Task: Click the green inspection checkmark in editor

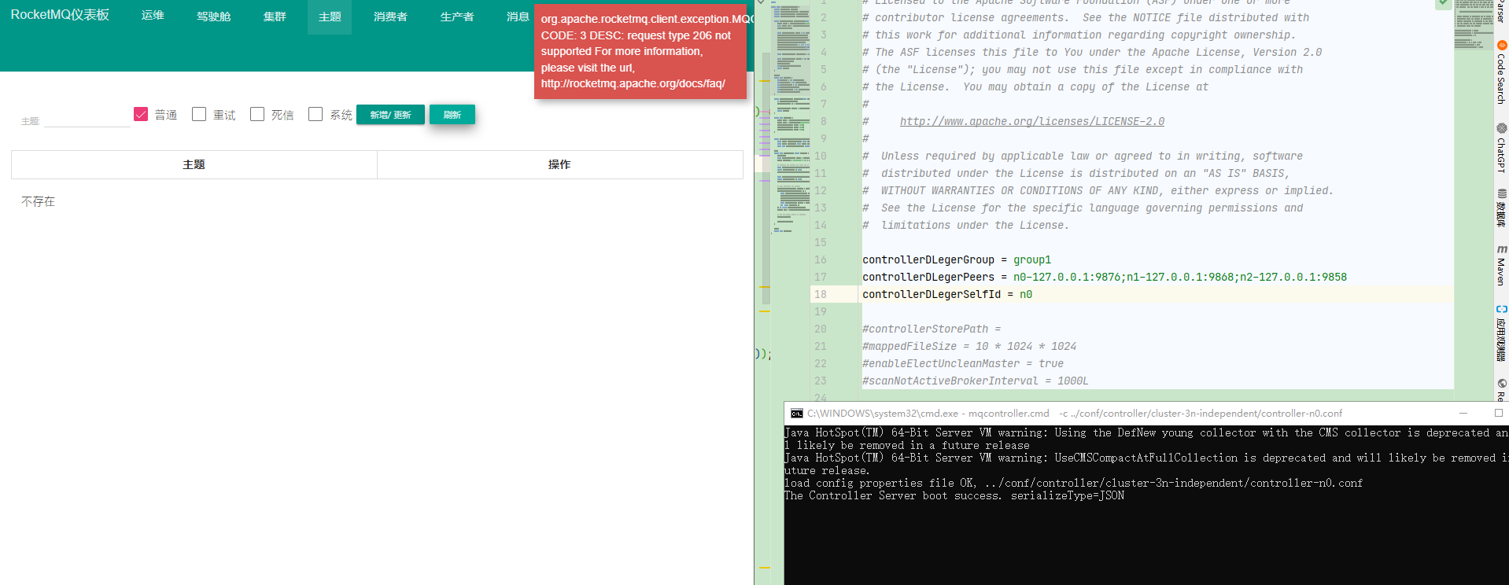Action: 1443,4
